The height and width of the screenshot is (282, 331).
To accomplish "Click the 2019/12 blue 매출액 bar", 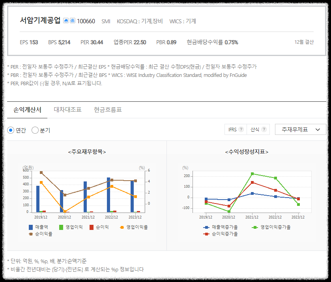I will [x=38, y=199].
